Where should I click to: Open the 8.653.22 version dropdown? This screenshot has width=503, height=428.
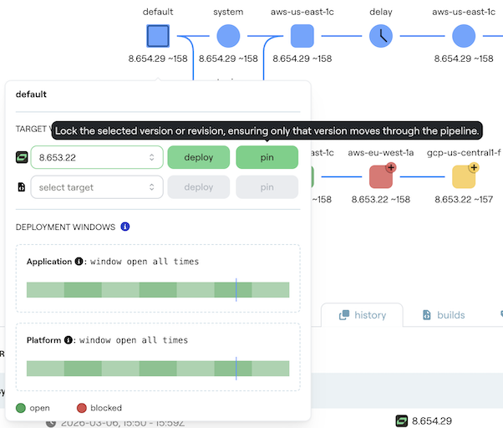pyautogui.click(x=97, y=157)
